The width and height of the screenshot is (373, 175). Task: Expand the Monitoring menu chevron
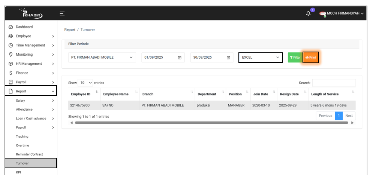coord(53,55)
